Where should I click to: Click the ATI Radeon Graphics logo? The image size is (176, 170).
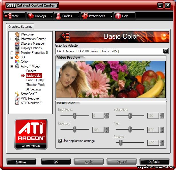[x=31, y=134]
